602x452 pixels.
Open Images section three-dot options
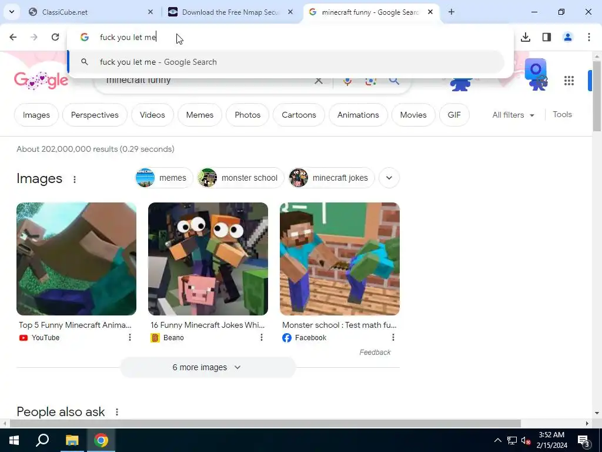point(75,179)
